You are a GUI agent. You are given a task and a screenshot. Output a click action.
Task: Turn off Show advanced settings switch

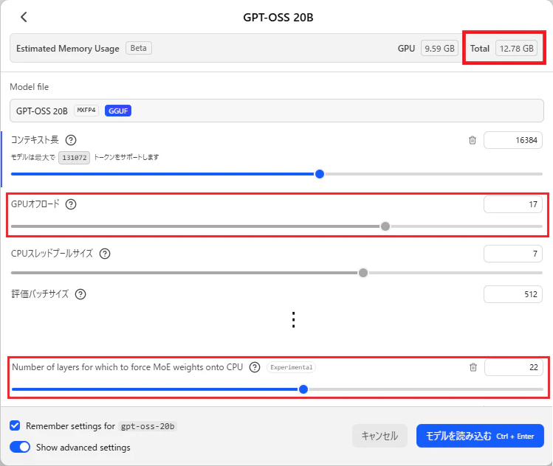[x=20, y=447]
